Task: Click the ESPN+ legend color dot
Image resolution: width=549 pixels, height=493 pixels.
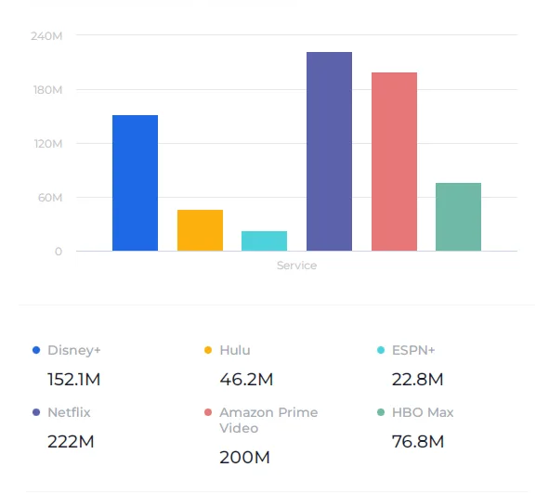Action: (x=381, y=350)
